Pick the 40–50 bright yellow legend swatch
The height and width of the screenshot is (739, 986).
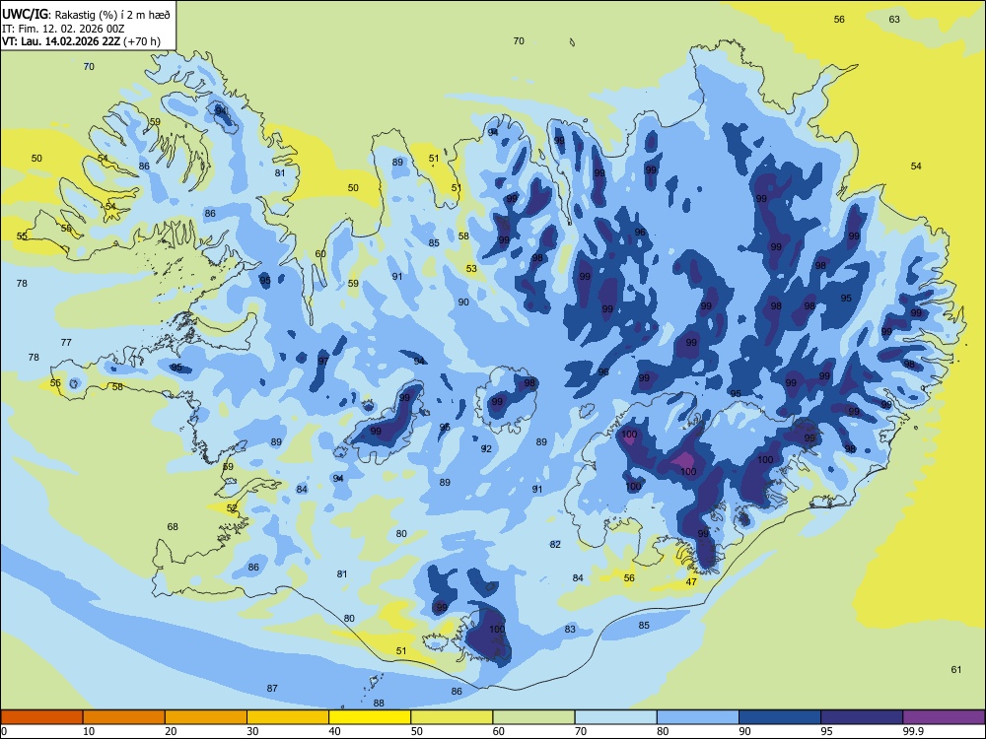click(370, 717)
